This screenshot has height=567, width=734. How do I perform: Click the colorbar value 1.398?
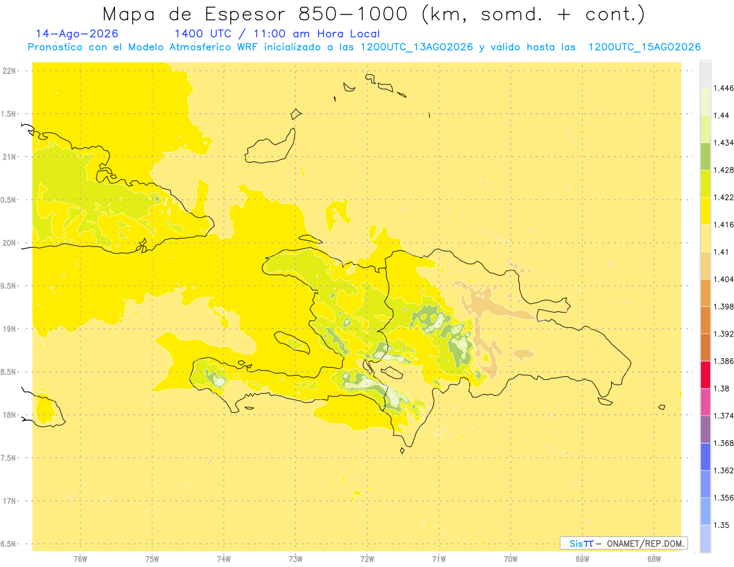click(724, 306)
